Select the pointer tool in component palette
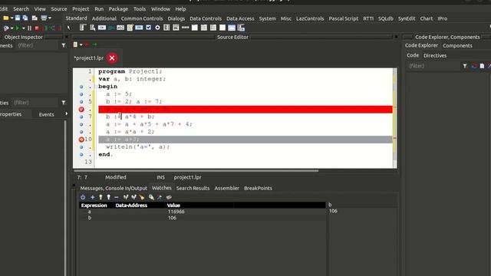This screenshot has height=276, width=491. (68, 28)
